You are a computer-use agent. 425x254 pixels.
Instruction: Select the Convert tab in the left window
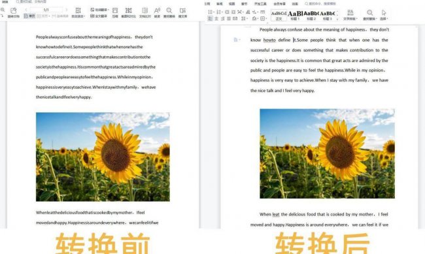click(x=5, y=1)
